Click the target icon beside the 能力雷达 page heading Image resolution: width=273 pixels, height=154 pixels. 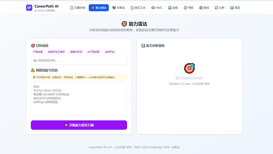[x=124, y=24]
